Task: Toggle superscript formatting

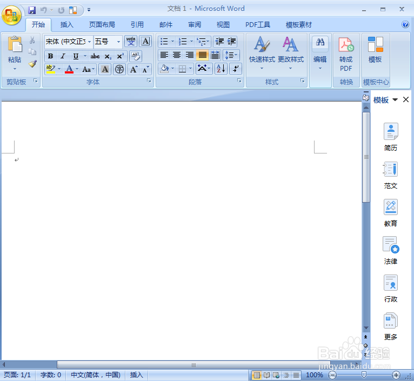Action: pyautogui.click(x=120, y=56)
